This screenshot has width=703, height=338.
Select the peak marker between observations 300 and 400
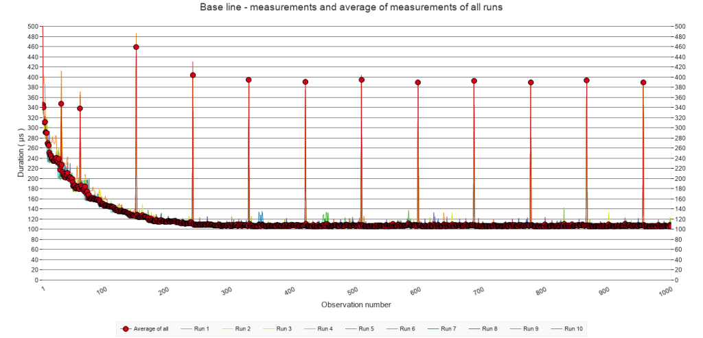249,80
